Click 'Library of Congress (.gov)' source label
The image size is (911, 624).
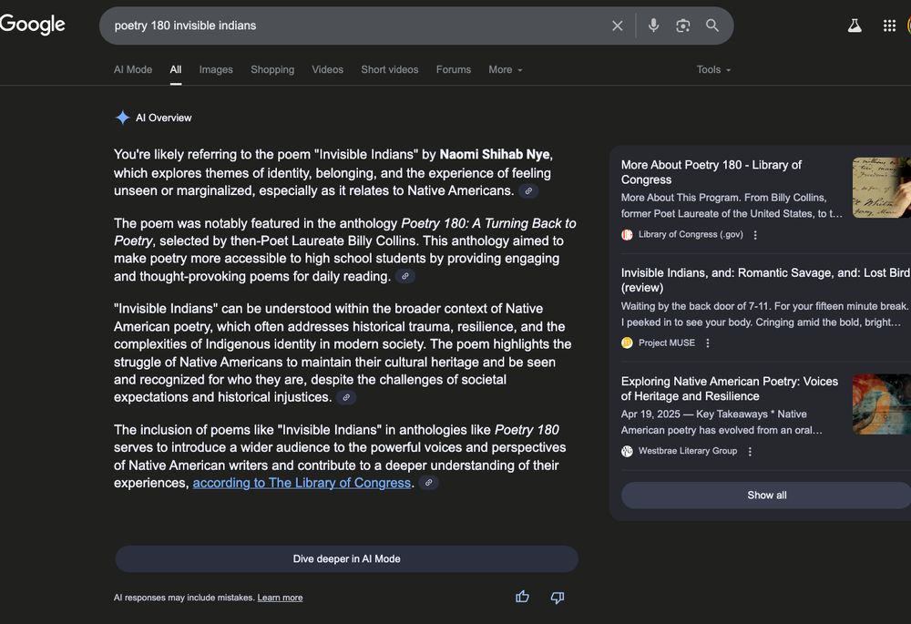[x=691, y=235]
